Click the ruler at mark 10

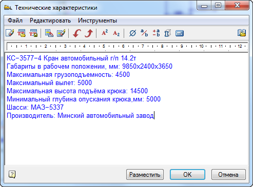201,46
